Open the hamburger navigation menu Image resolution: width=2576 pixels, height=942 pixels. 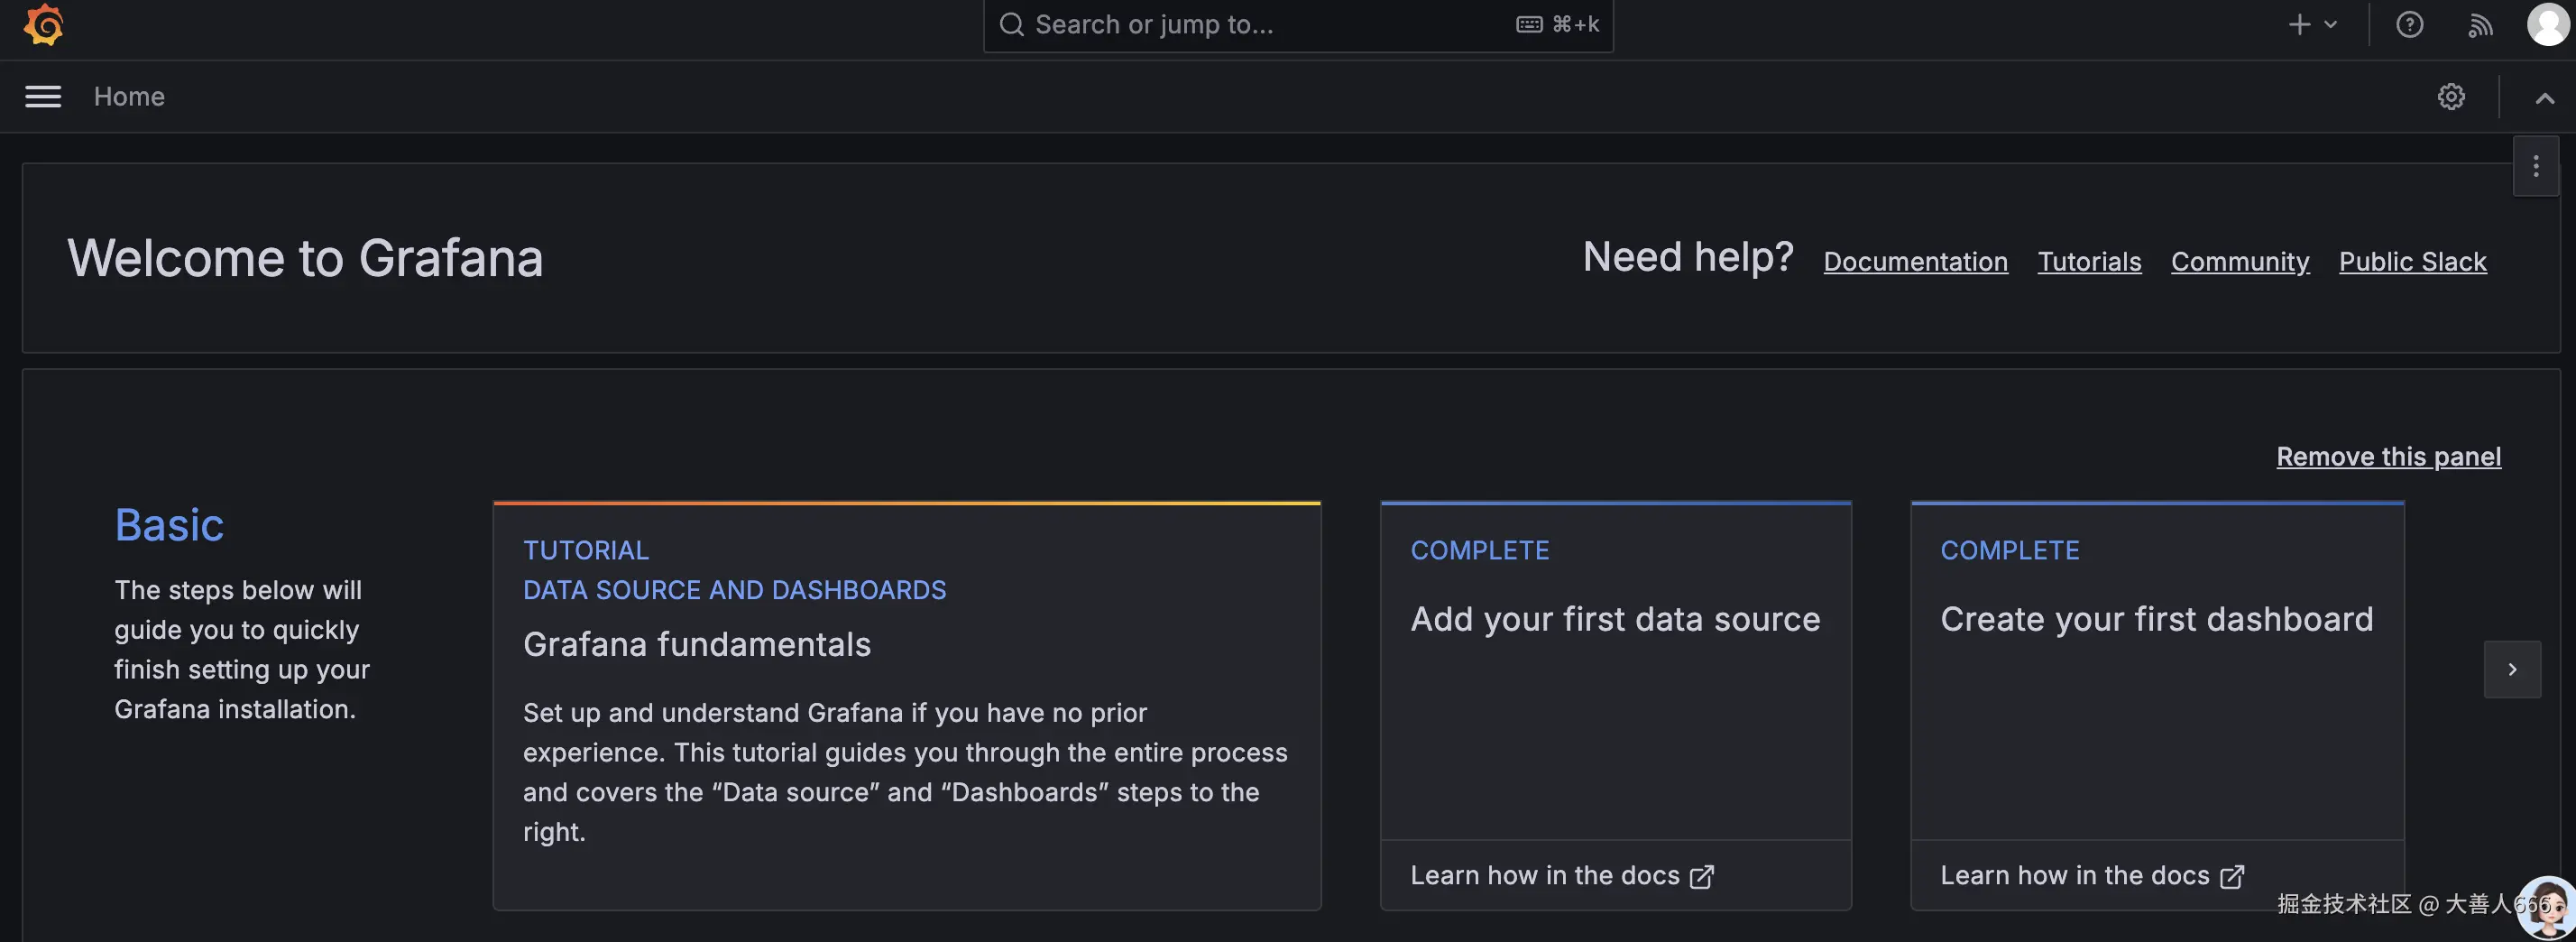(43, 97)
